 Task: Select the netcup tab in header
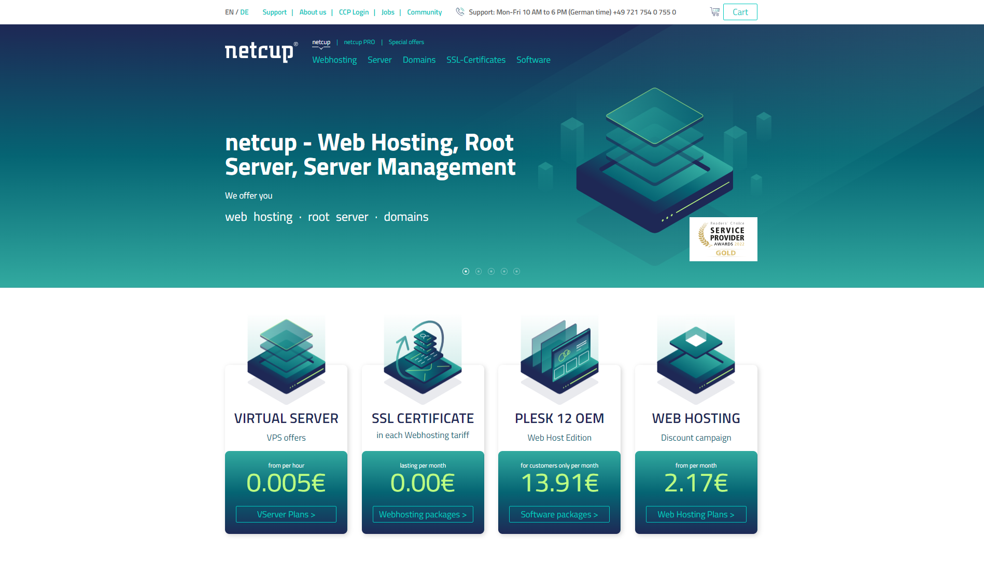(x=321, y=42)
